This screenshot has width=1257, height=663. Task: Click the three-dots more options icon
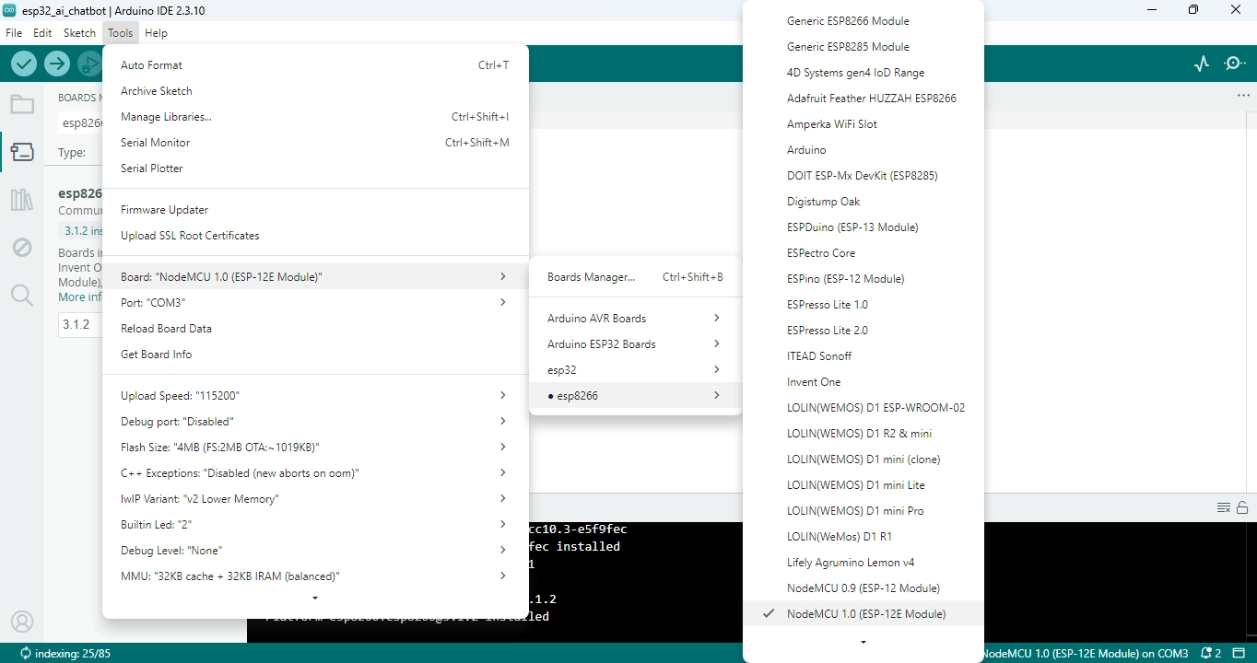tap(1243, 96)
